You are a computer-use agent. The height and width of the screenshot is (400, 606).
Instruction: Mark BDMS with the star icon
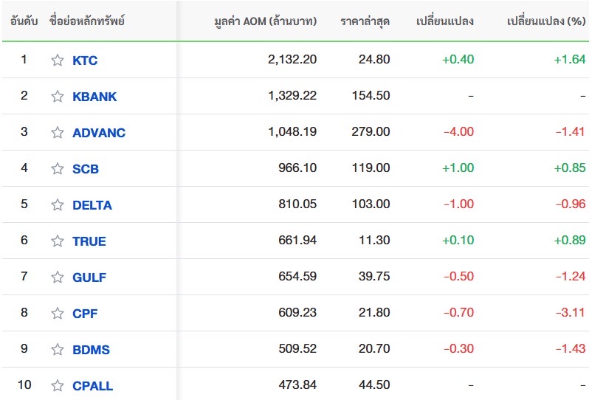click(x=57, y=349)
